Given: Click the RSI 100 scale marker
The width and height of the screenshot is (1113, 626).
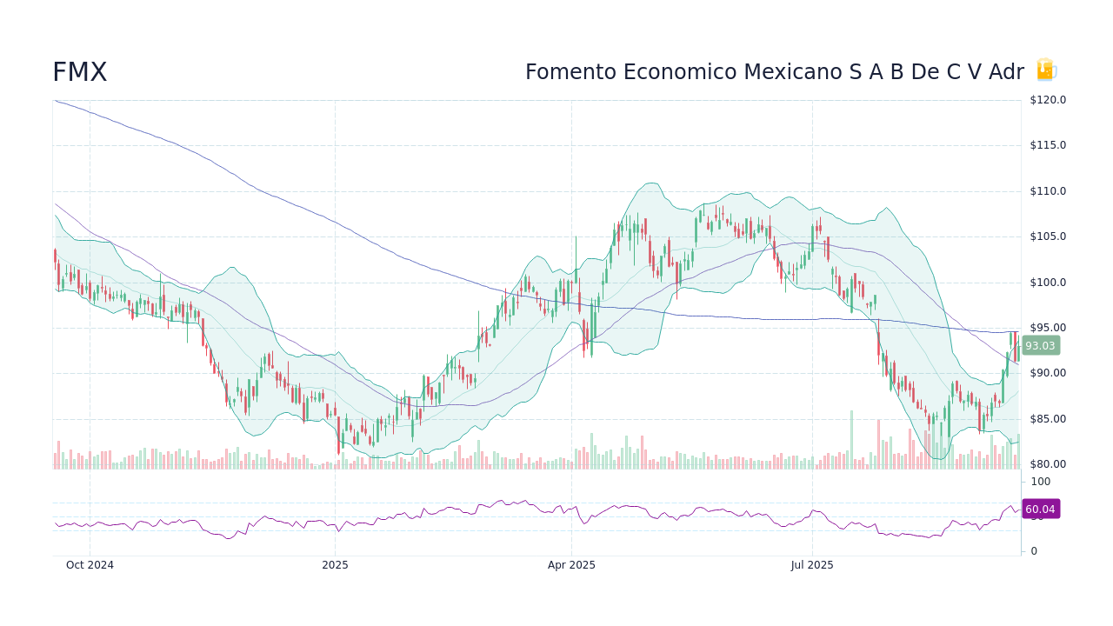Looking at the screenshot, I should pos(1039,481).
